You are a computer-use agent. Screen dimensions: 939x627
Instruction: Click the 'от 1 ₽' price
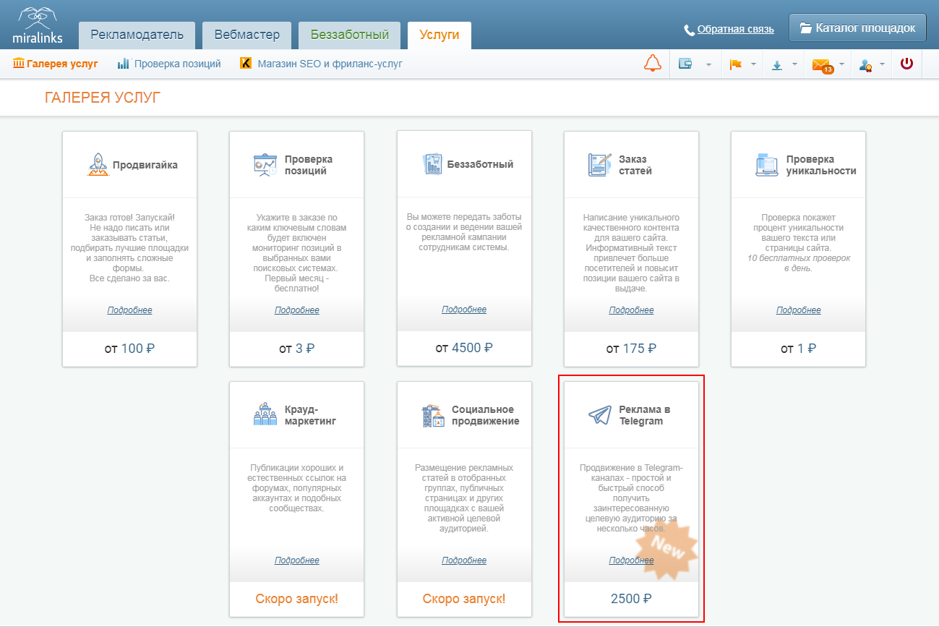(x=799, y=349)
